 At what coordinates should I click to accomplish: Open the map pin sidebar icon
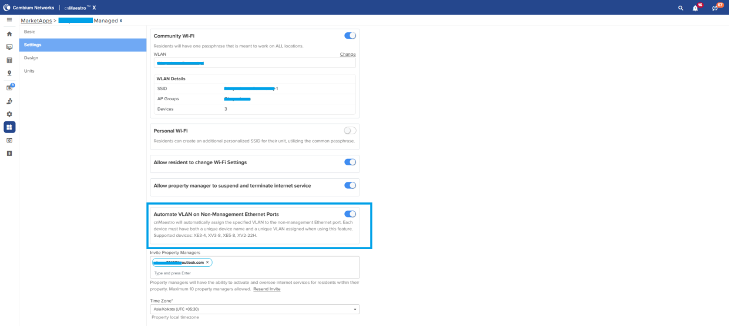(9, 73)
